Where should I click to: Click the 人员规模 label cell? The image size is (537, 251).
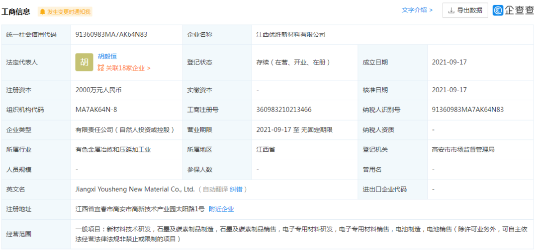click(x=36, y=169)
